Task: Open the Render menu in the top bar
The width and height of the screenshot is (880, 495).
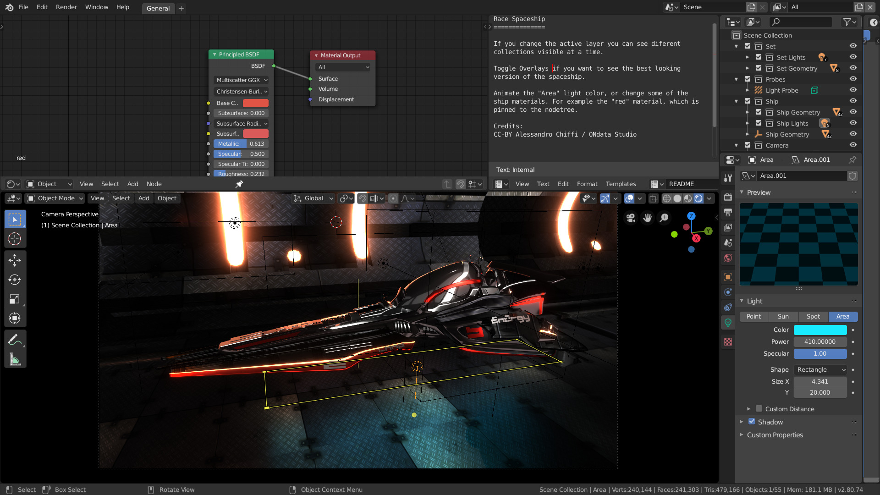Action: click(66, 7)
